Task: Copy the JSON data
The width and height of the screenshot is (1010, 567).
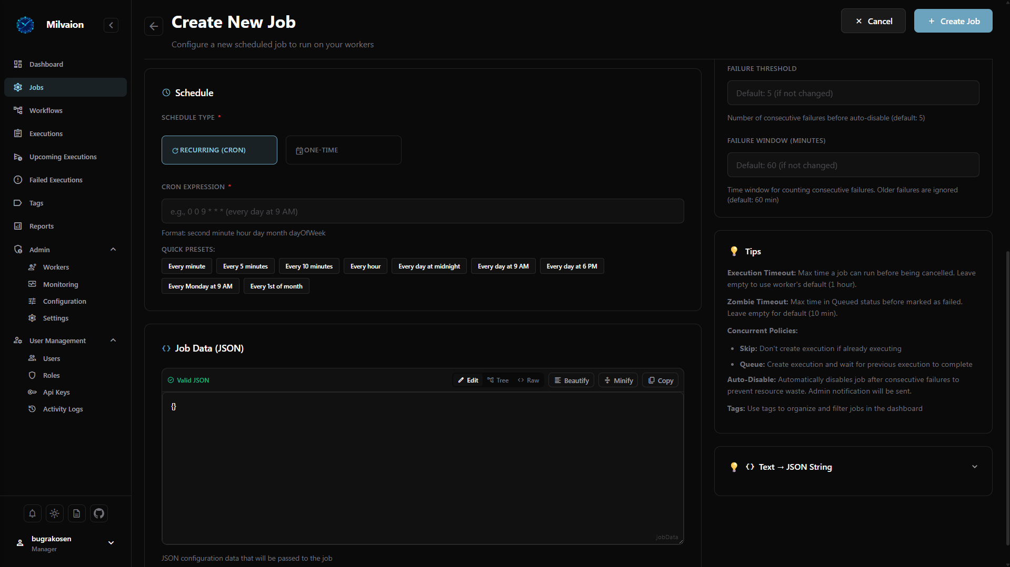Action: click(x=661, y=380)
